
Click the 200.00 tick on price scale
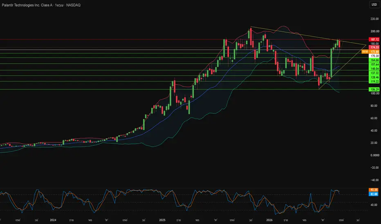tap(374, 31)
